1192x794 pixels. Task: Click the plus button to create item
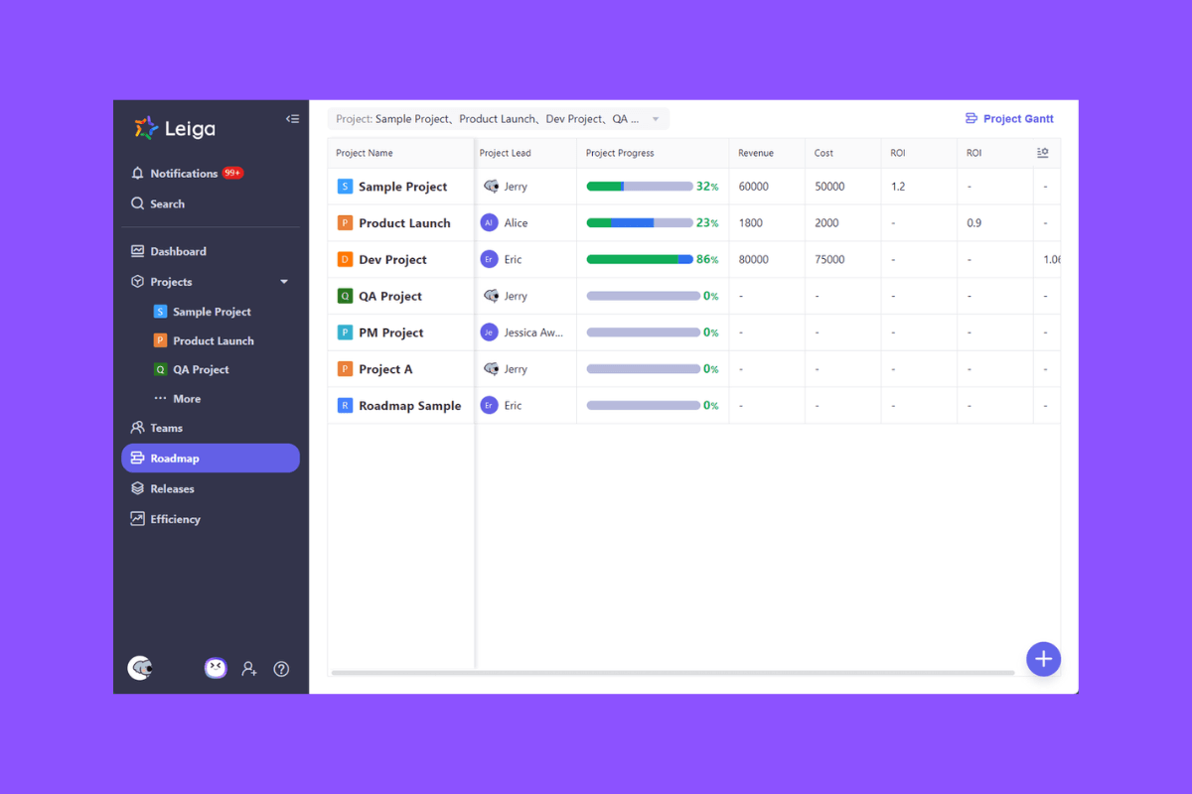1043,658
